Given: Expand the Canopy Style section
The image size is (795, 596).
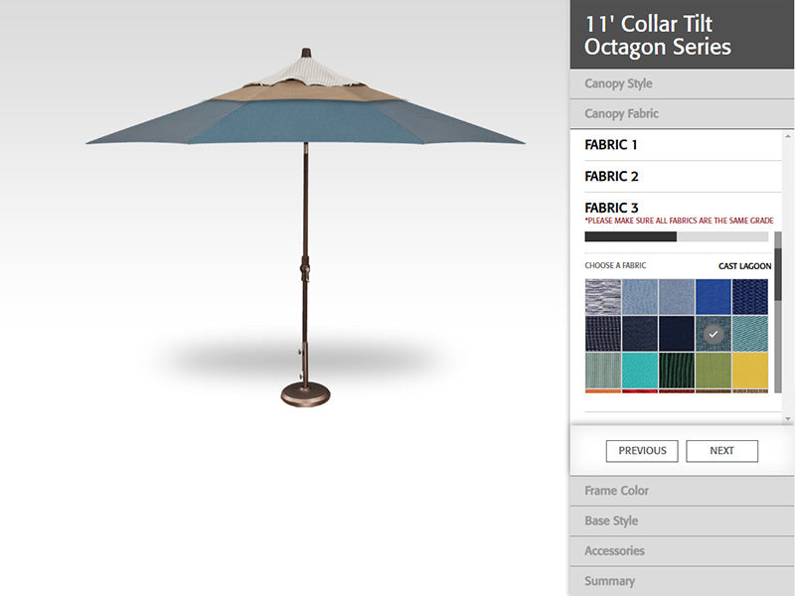Looking at the screenshot, I should (x=682, y=83).
